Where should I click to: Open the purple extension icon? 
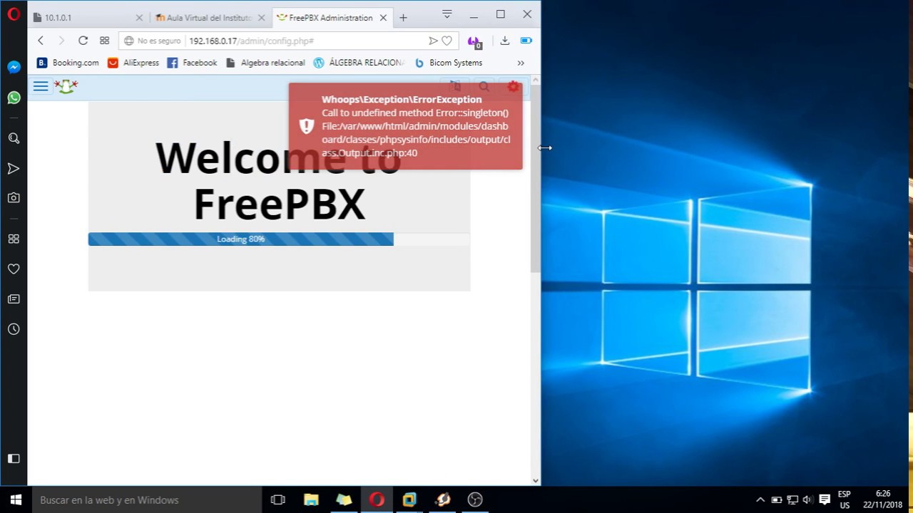click(474, 41)
